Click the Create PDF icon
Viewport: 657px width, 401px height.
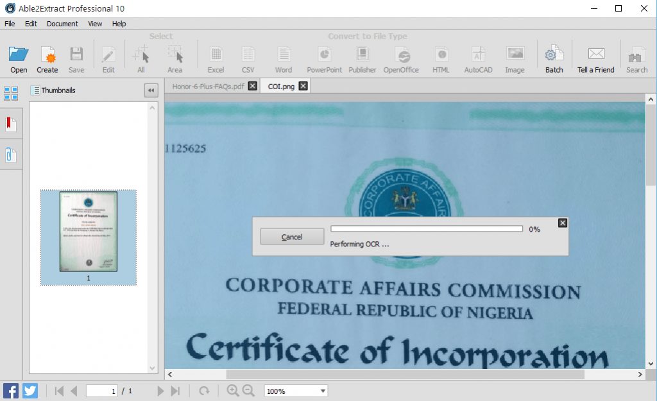point(47,55)
